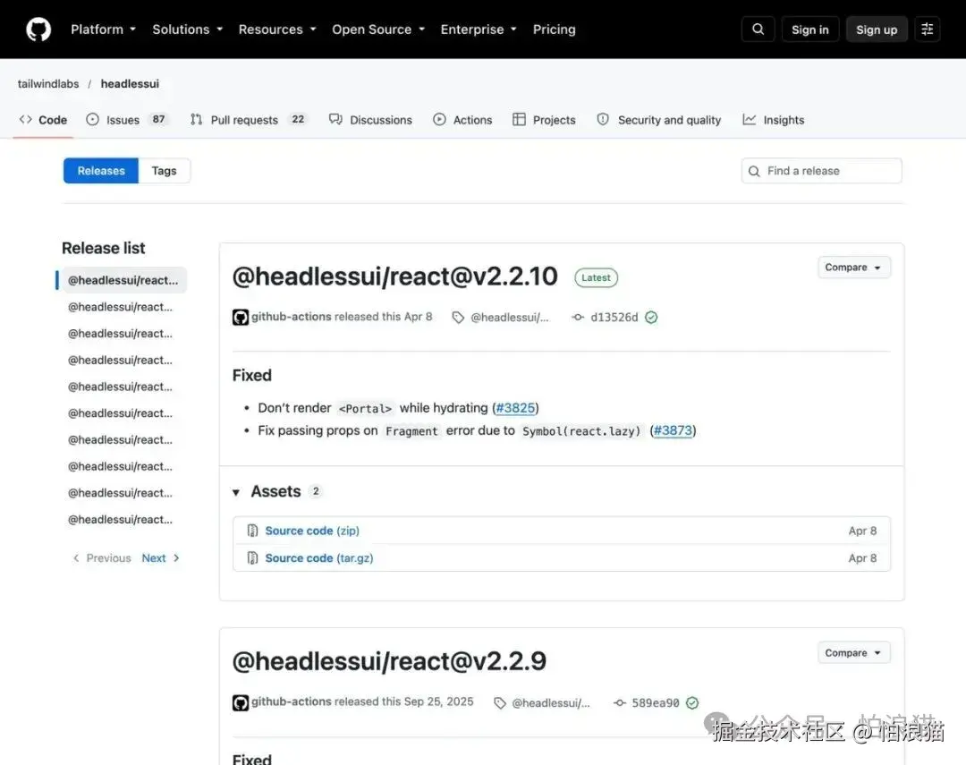The image size is (966, 765).
Task: Open Compare dropdown for v2.2.10 release
Action: pos(854,268)
